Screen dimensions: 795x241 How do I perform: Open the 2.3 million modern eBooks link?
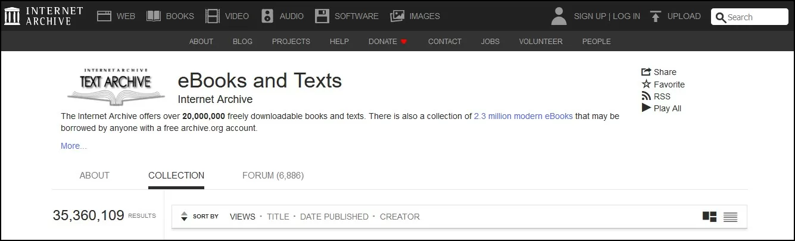coord(523,116)
